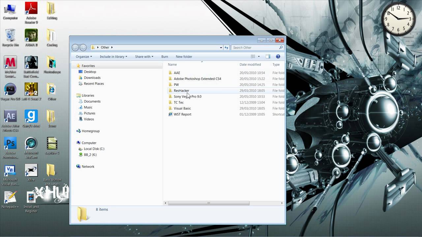Click the New folder button
Screen dimensions: 422x237
184,57
